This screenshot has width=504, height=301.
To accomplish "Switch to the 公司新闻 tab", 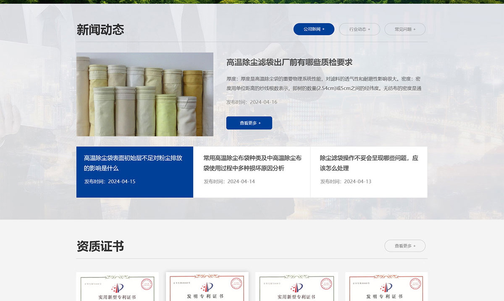I will (314, 29).
